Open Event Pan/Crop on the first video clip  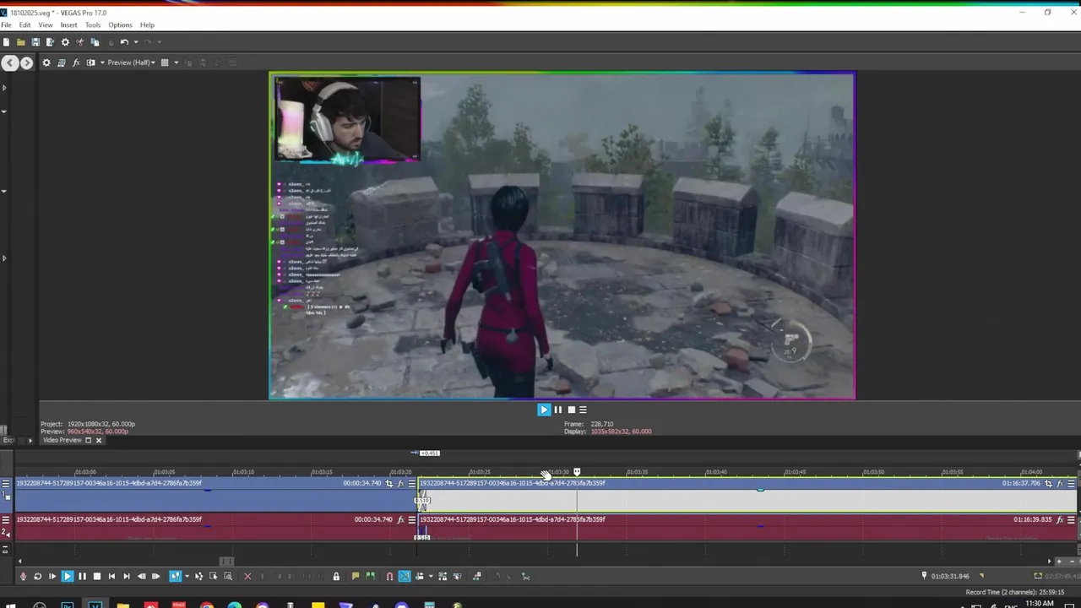389,483
